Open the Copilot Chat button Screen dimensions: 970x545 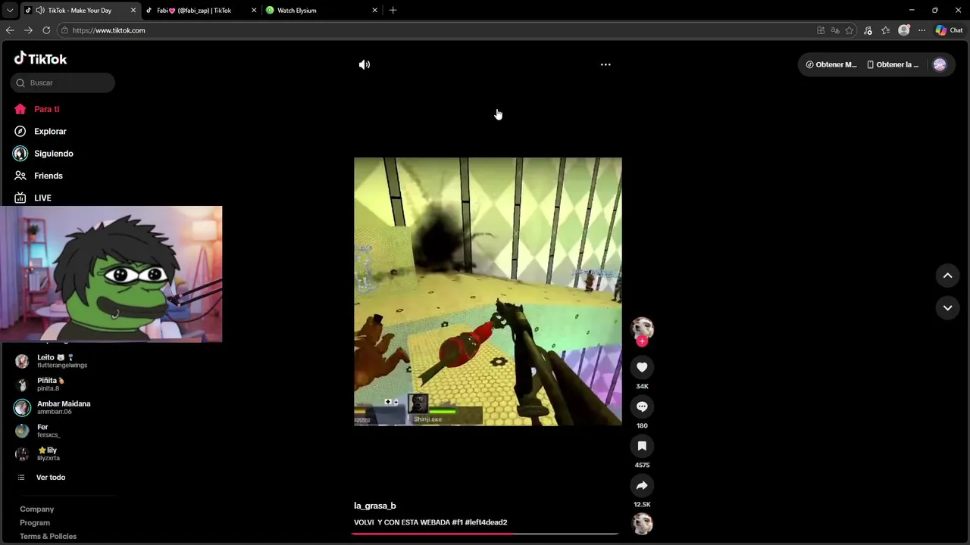(949, 30)
